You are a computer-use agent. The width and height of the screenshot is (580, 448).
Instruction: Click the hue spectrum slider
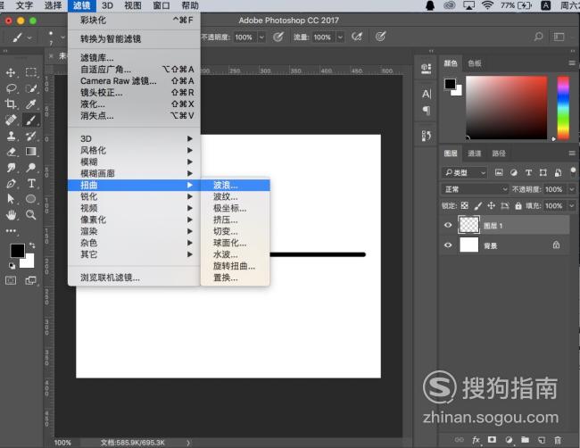[563, 108]
